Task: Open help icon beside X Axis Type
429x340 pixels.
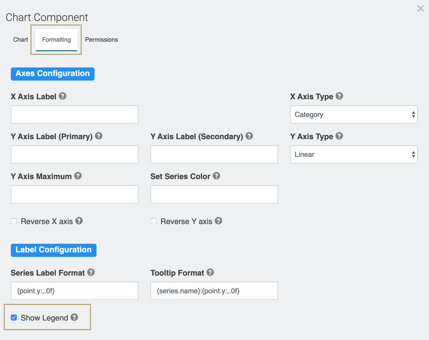Action: coord(339,96)
